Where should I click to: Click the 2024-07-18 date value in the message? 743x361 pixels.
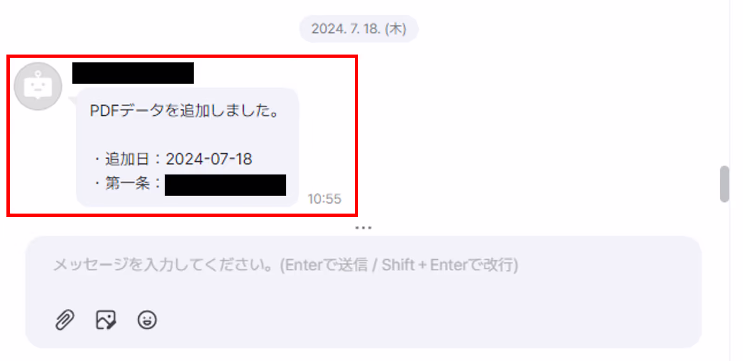click(209, 159)
